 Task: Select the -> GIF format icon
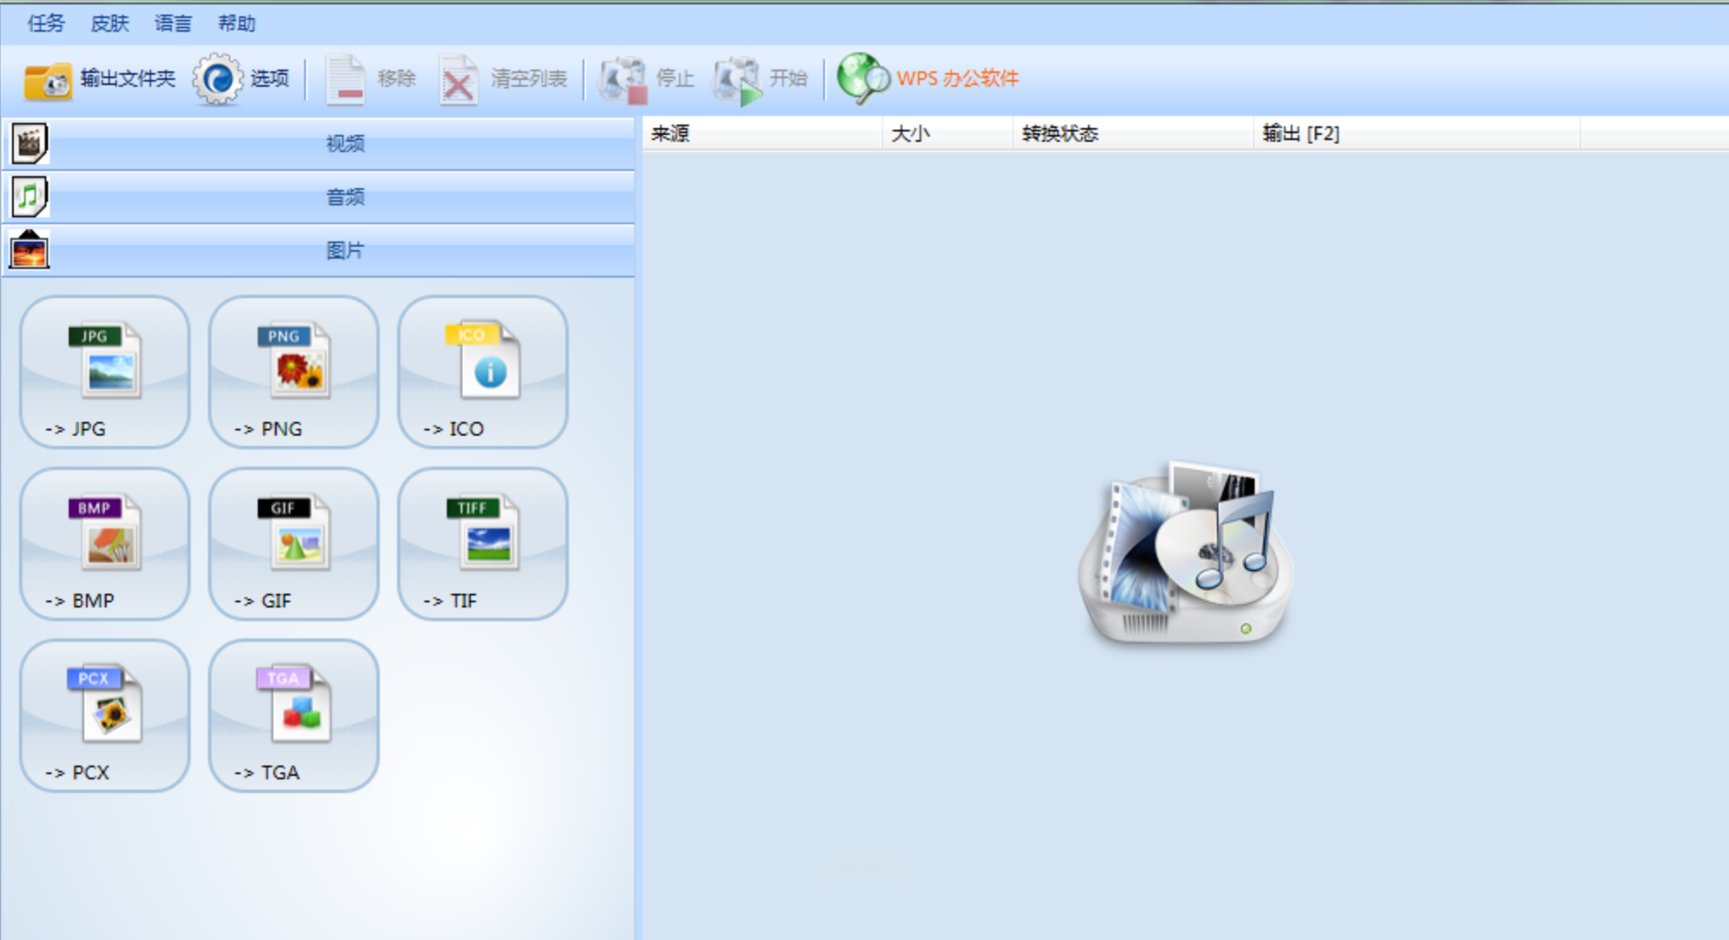click(294, 543)
